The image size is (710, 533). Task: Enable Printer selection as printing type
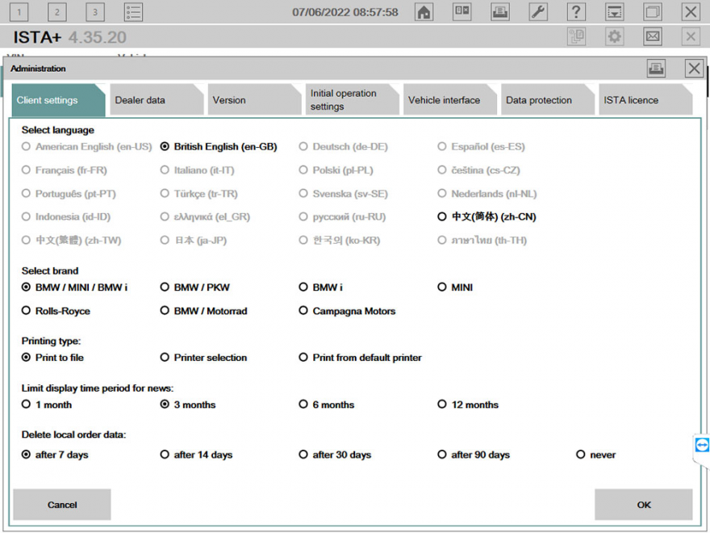pos(165,358)
